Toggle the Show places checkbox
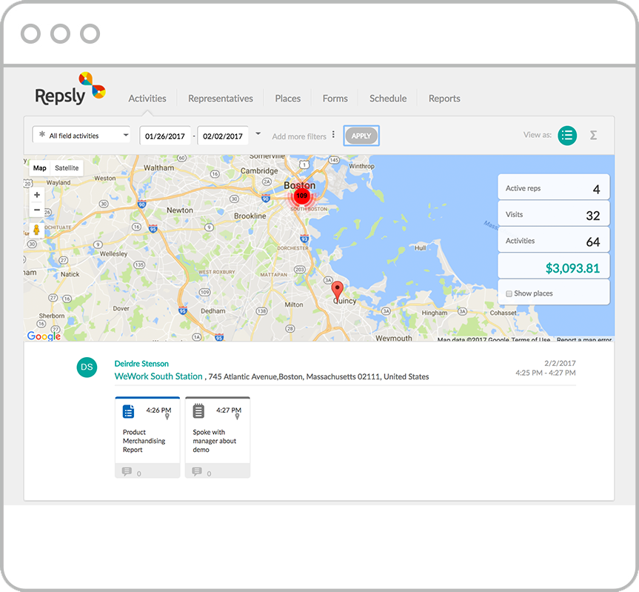 click(x=509, y=293)
